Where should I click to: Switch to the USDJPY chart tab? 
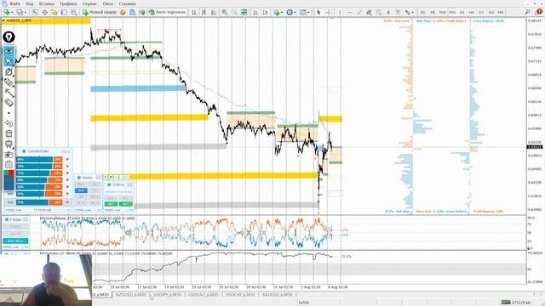click(167, 295)
